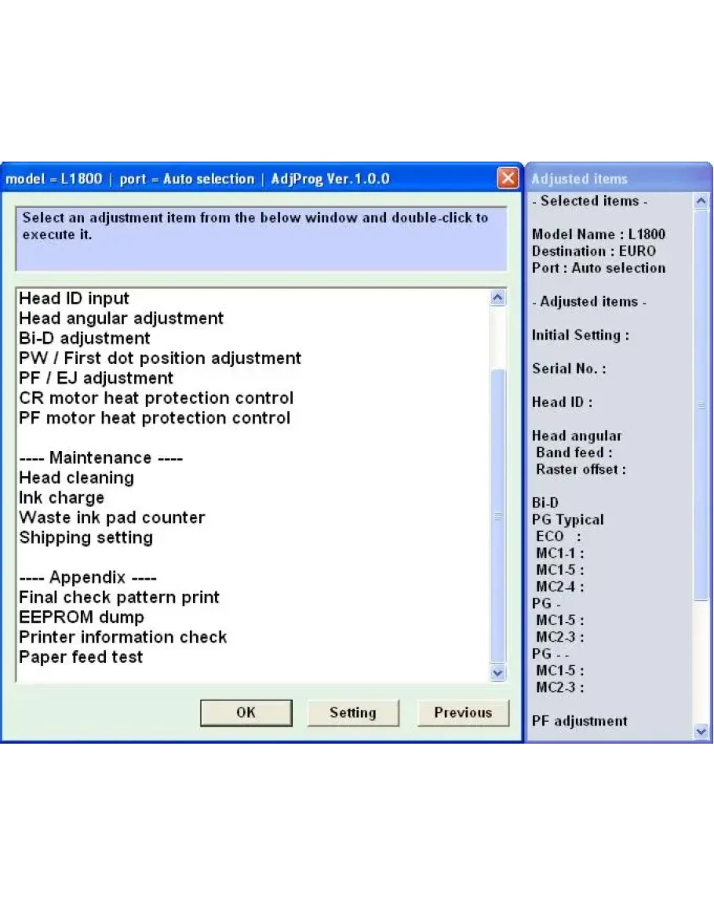Image resolution: width=714 pixels, height=906 pixels.
Task: Pick Shipping setting entry
Action: coord(86,538)
